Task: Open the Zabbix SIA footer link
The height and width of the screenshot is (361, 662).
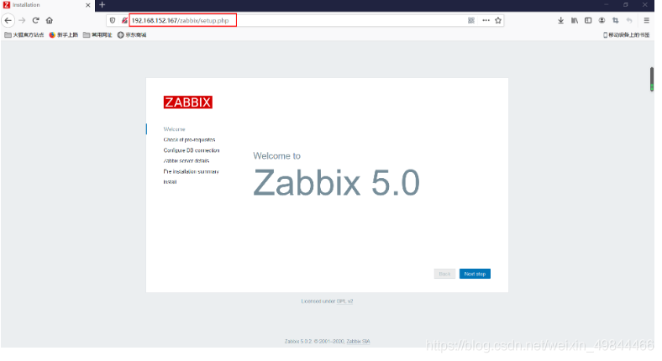Action: [x=358, y=342]
